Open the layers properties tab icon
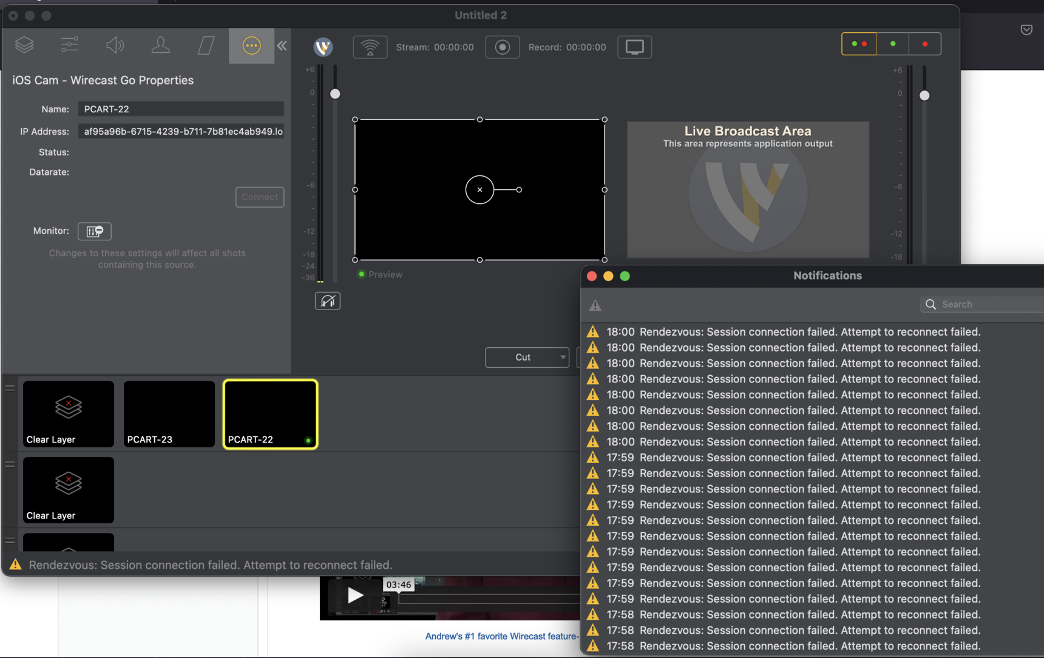Screen dimensions: 1044x658 (24, 46)
